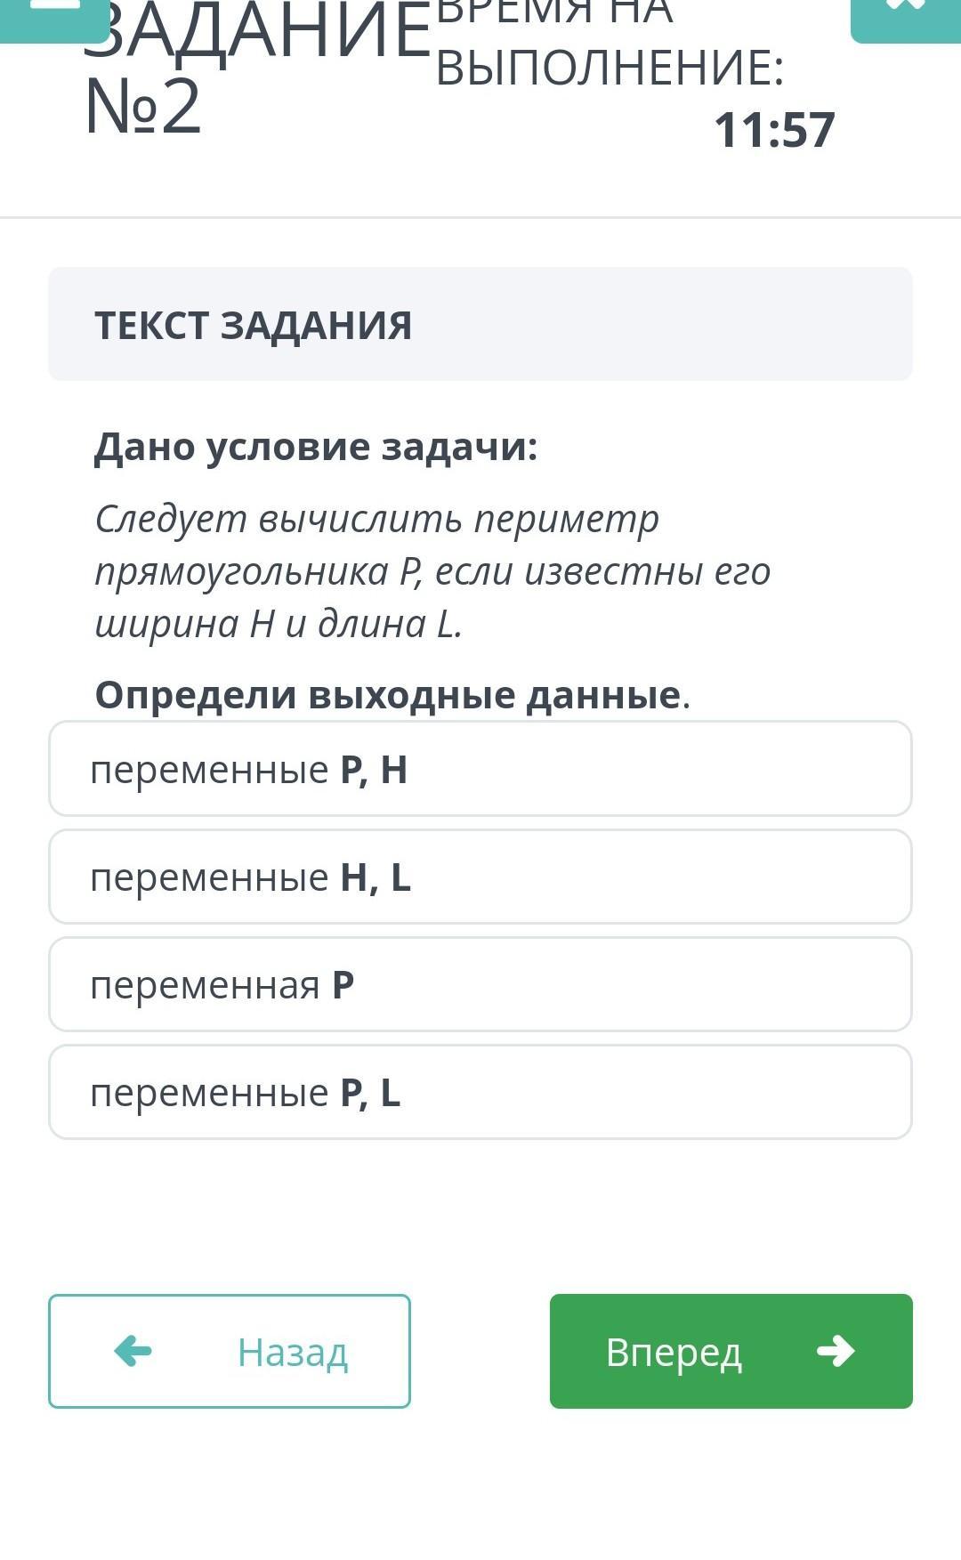This screenshot has width=961, height=1560.
Task: Click the italic problem statement paragraph
Action: click(432, 571)
